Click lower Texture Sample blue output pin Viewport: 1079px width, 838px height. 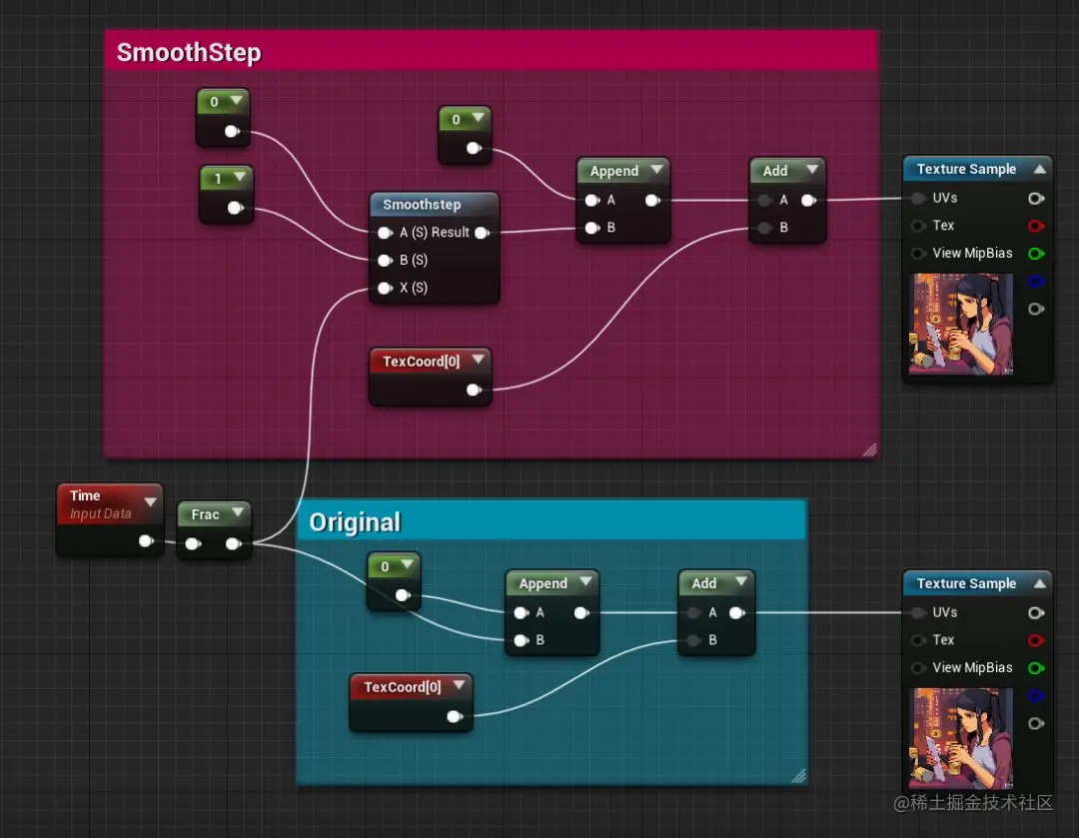[1036, 695]
